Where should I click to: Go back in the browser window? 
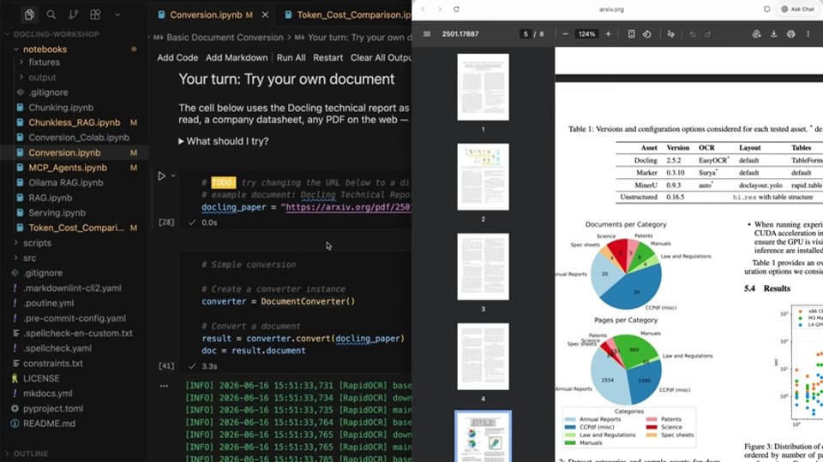point(423,9)
